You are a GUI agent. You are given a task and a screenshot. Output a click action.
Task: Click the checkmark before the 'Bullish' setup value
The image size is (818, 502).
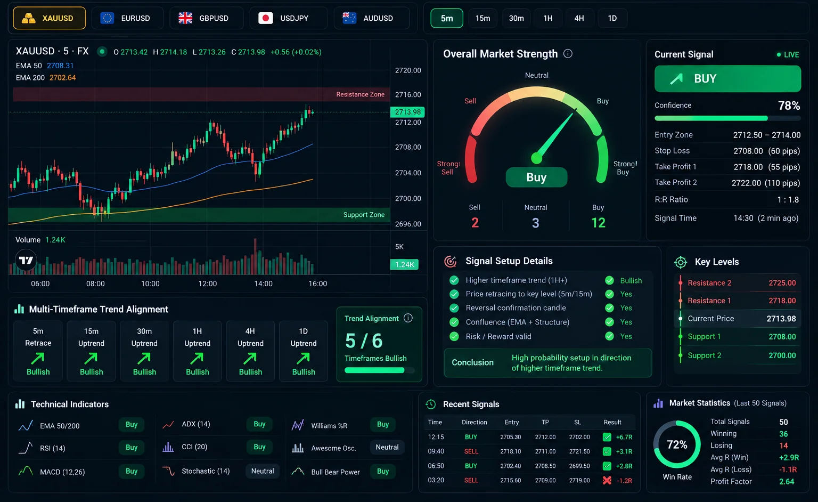[609, 280]
